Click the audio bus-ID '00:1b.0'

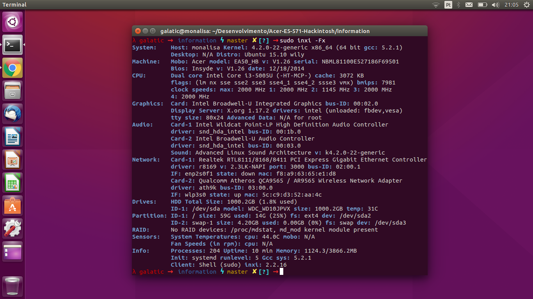[288, 132]
